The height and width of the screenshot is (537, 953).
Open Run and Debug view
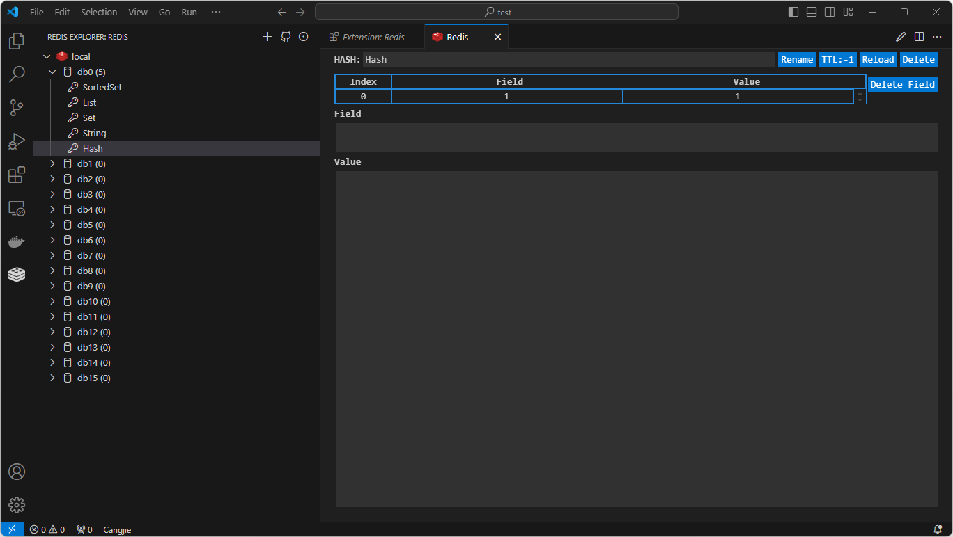17,141
